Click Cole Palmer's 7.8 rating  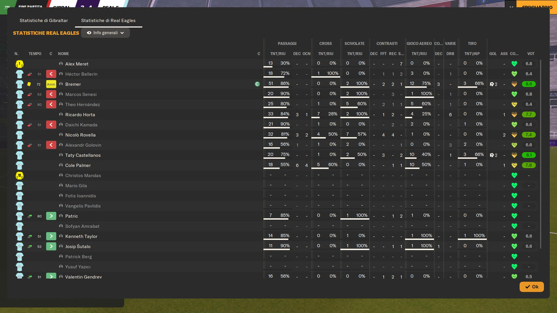tap(529, 166)
